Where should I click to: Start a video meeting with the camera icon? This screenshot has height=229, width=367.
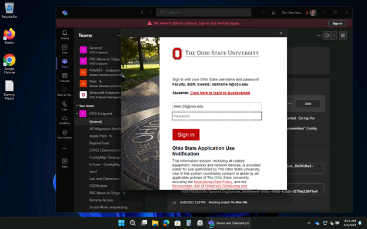pos(327,35)
